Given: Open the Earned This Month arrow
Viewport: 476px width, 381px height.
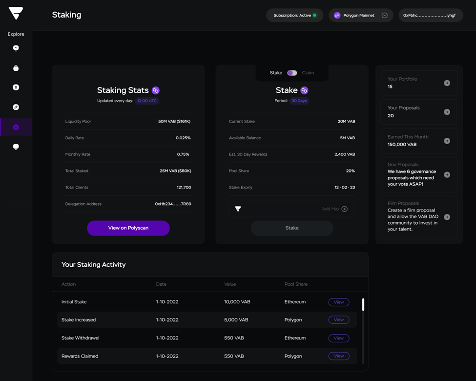Looking at the screenshot, I should 447,141.
